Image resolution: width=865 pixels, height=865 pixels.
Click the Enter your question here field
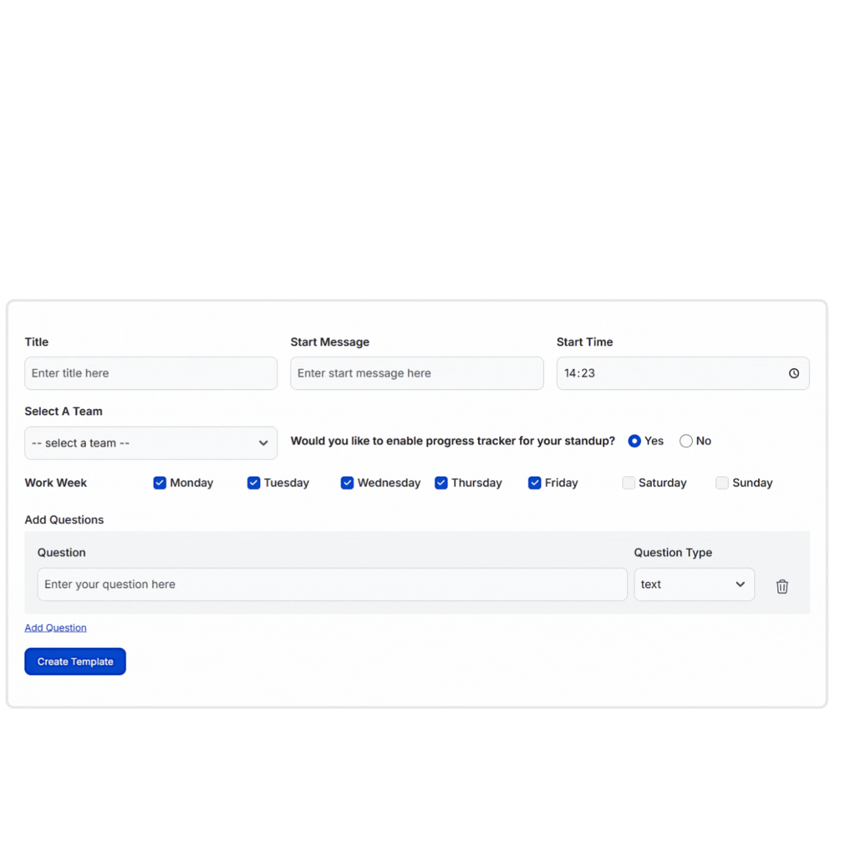click(332, 584)
